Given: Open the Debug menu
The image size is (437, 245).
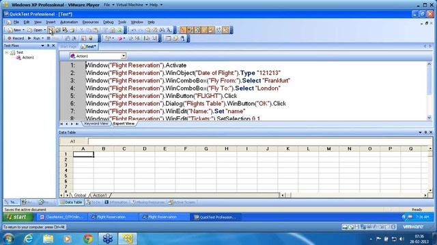Looking at the screenshot, I should tap(108, 22).
